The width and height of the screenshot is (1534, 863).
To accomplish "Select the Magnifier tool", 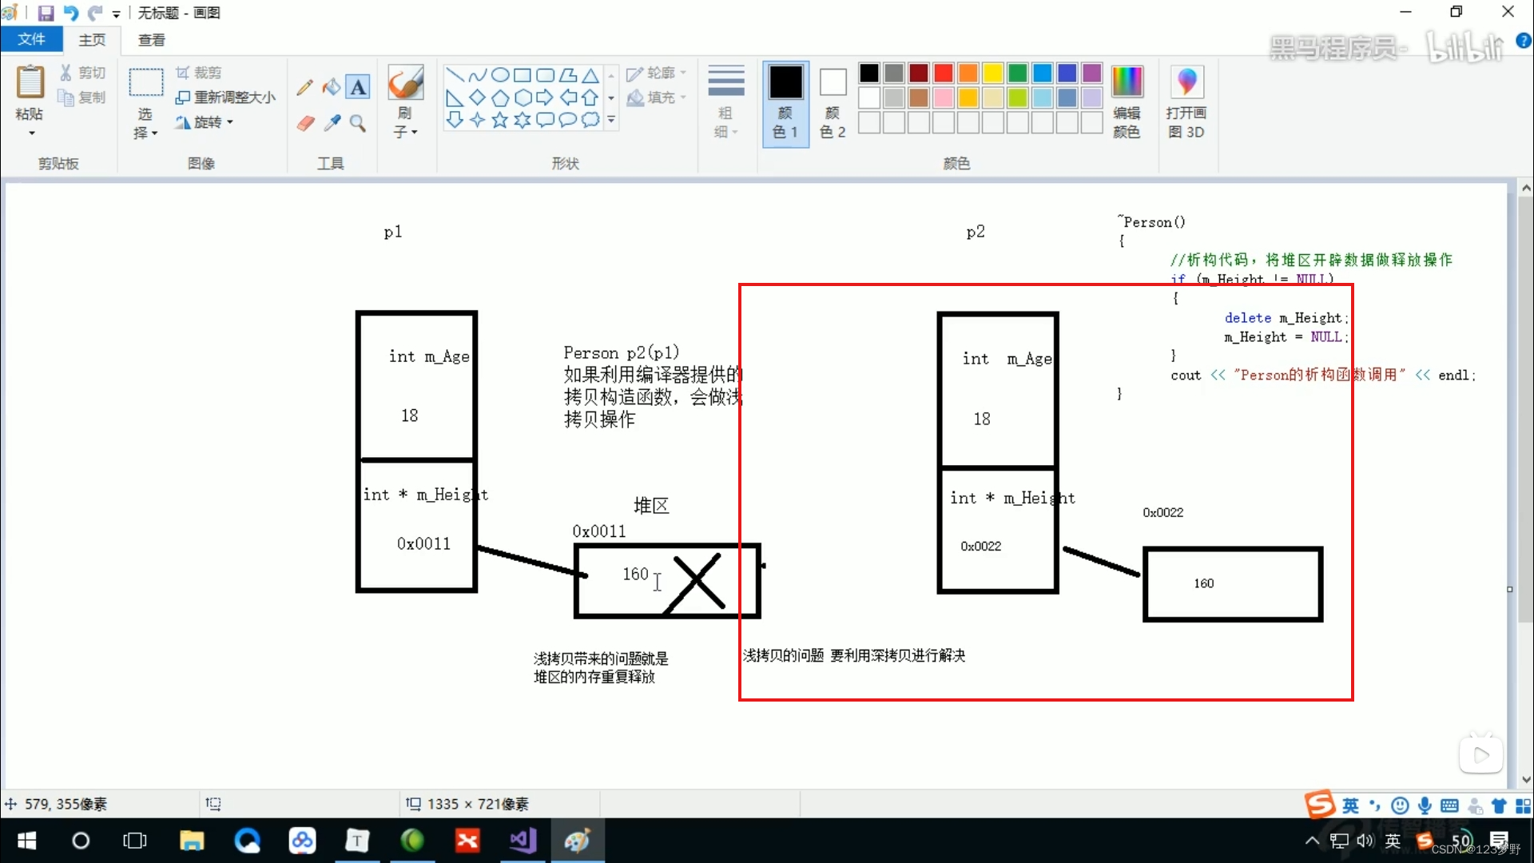I will 358,122.
